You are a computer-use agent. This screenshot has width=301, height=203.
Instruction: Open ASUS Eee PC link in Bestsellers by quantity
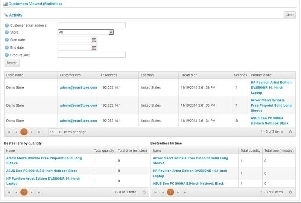point(42,171)
